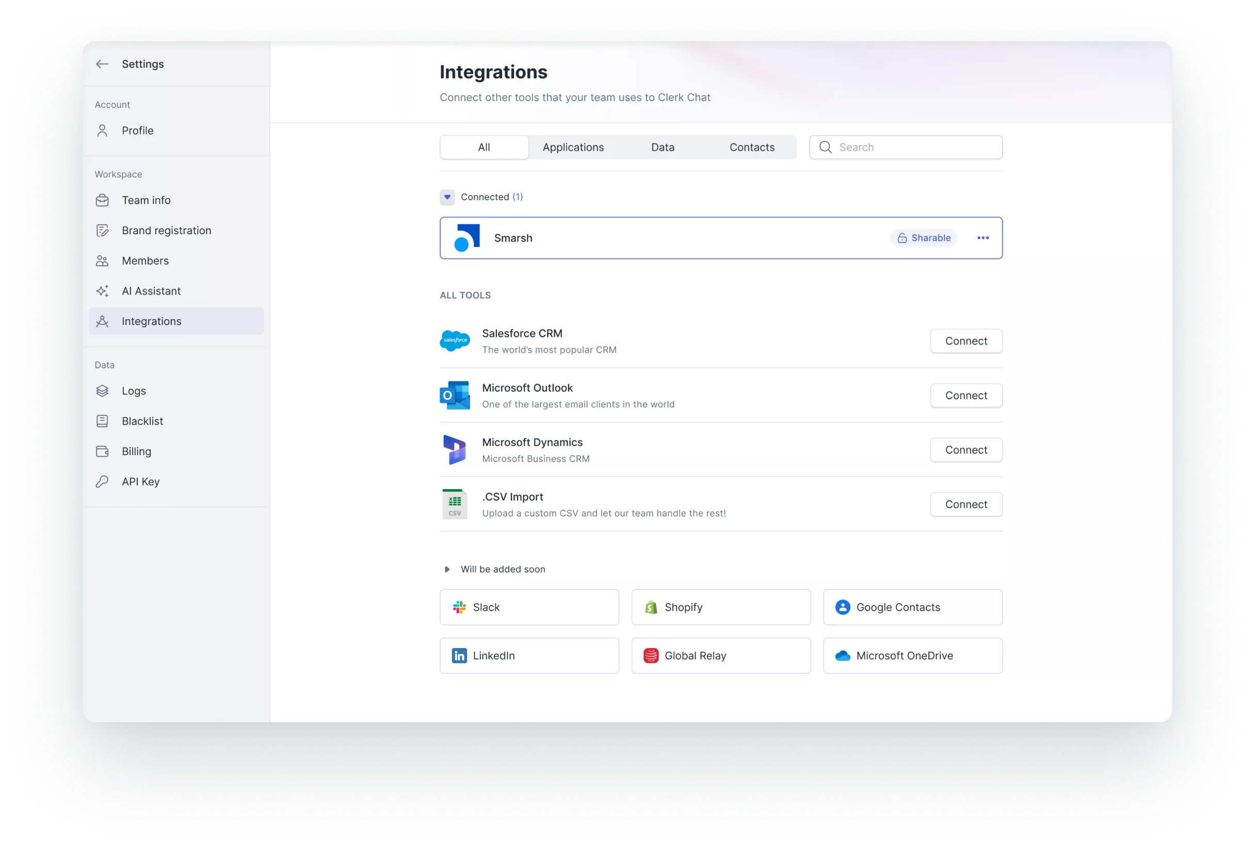Click the Profile person icon
The image size is (1255, 846).
coord(102,131)
